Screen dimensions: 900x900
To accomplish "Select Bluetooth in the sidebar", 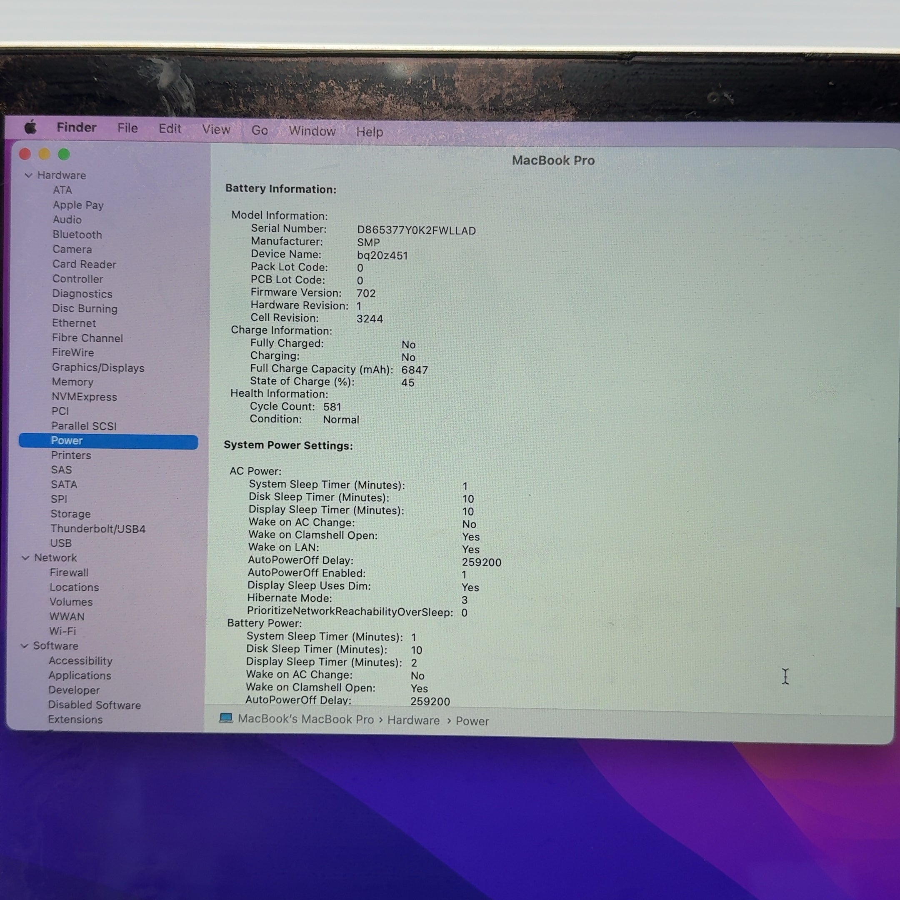I will tap(77, 234).
